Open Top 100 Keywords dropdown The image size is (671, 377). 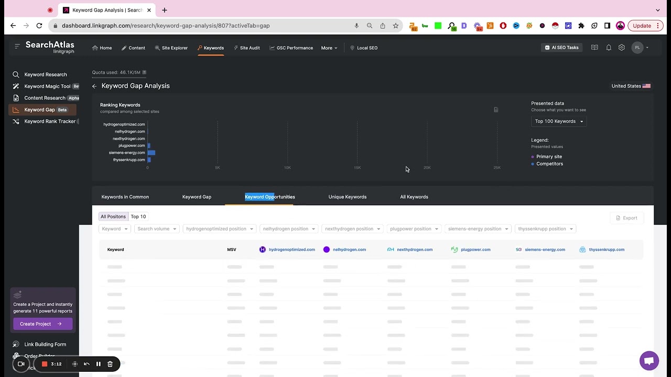[559, 121]
